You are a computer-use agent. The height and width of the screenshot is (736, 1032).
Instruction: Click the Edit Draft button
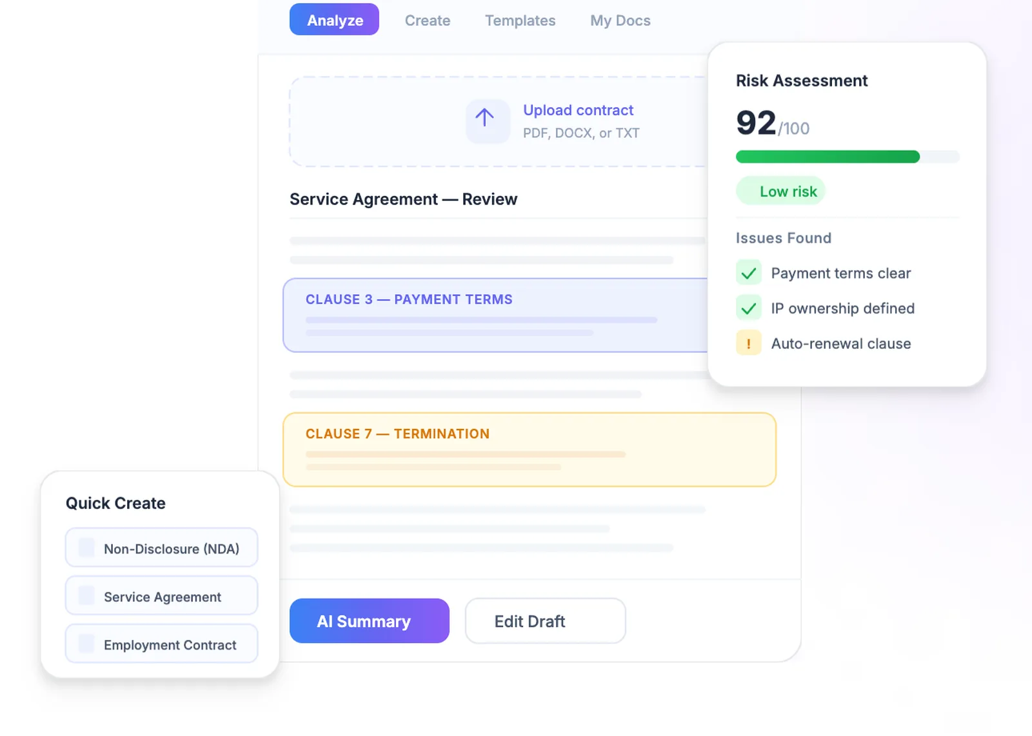546,621
